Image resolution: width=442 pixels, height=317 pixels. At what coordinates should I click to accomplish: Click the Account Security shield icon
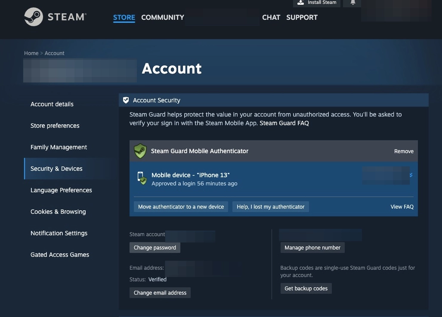coord(126,100)
